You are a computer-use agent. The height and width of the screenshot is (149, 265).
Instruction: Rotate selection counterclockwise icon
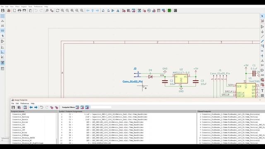click(103, 10)
